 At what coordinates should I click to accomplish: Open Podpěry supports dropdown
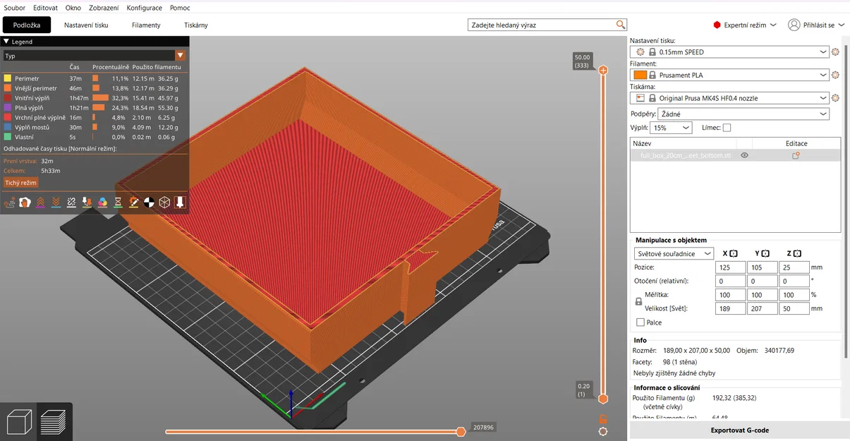coord(743,114)
